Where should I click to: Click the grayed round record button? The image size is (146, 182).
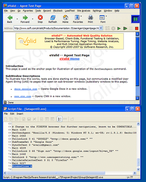113,28
